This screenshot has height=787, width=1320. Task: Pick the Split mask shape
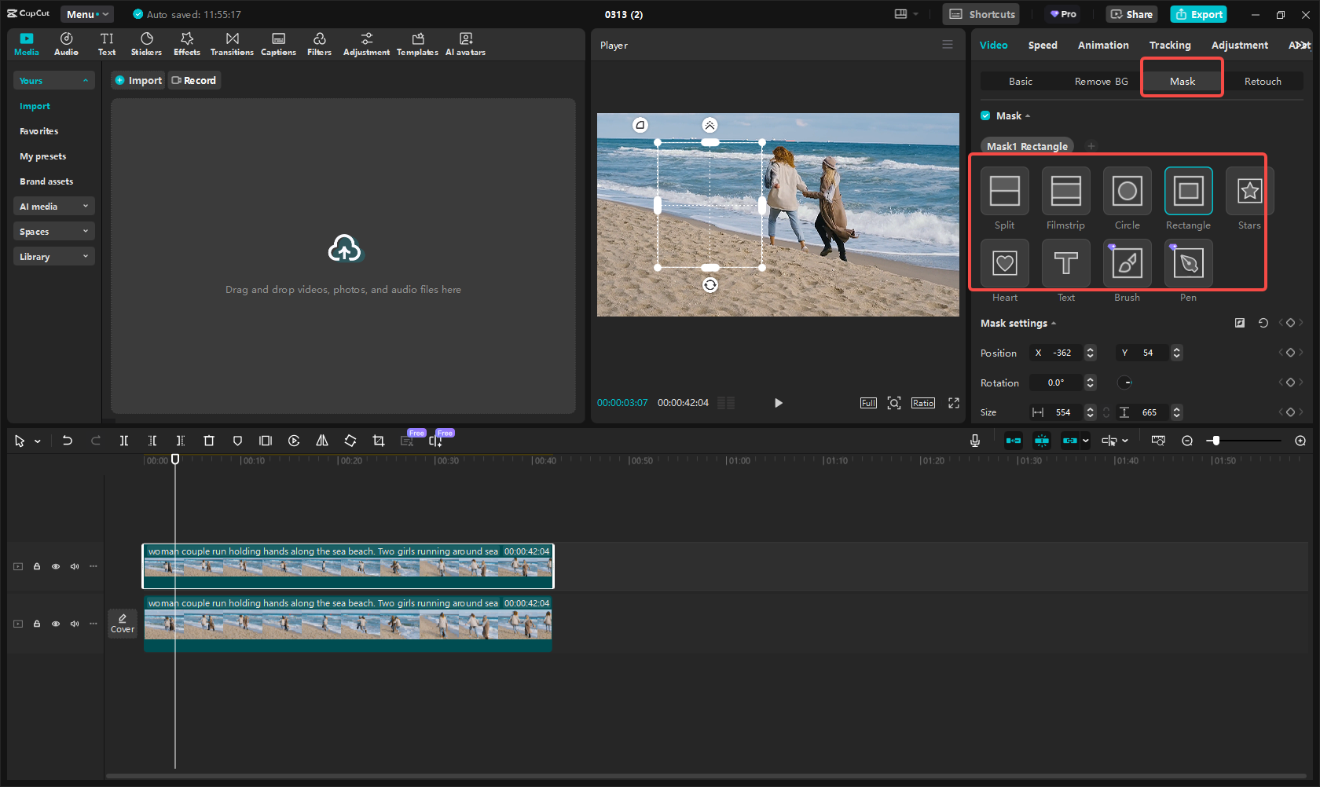tap(1004, 191)
